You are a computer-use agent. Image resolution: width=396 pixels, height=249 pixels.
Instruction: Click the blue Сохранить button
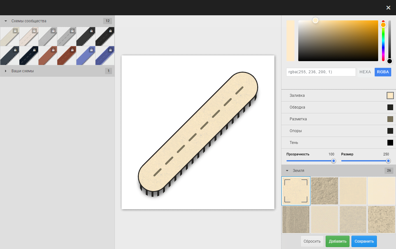364,241
